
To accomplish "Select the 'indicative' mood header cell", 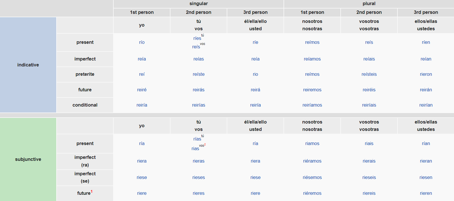I will click(28, 65).
